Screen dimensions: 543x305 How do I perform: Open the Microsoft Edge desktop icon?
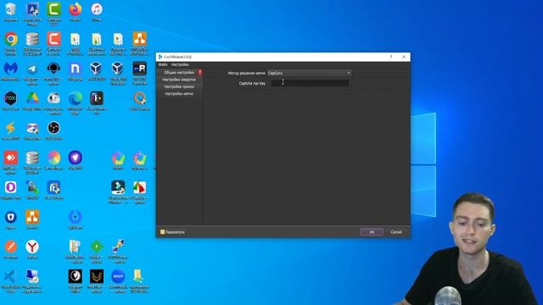click(x=76, y=103)
